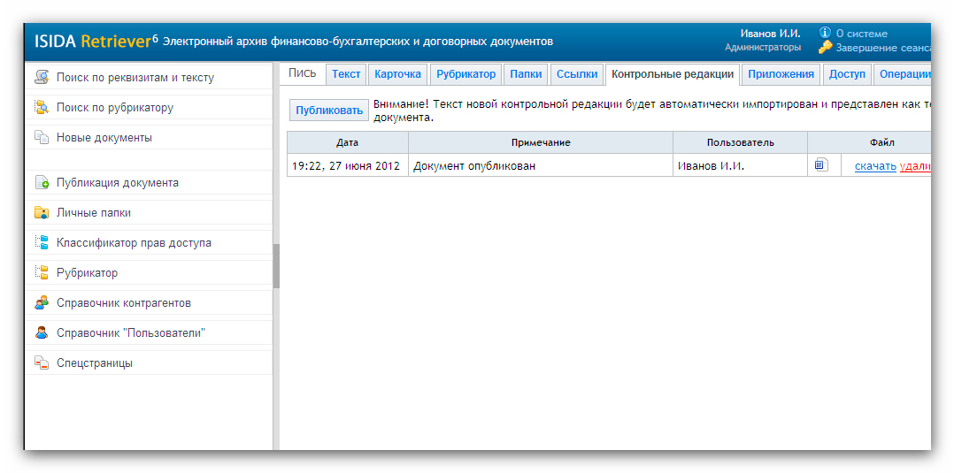Open the Ссылки tab

[577, 74]
